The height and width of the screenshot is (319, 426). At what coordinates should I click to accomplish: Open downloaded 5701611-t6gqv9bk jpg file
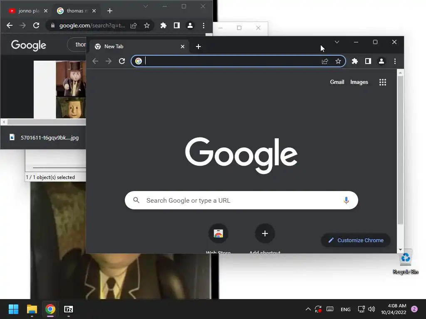44,137
